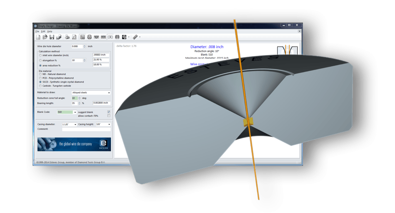Click the Save As icon with pencil

point(59,37)
